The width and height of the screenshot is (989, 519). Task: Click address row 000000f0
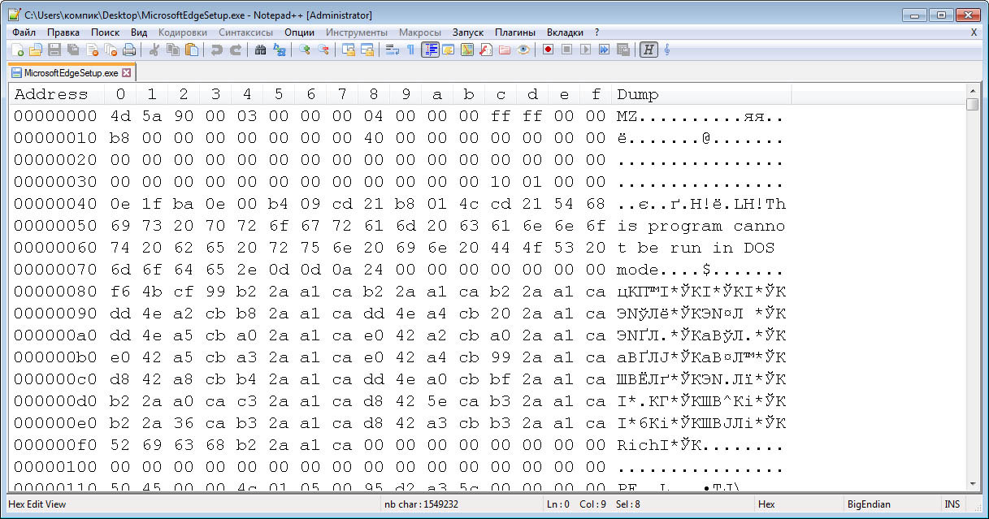click(x=55, y=445)
